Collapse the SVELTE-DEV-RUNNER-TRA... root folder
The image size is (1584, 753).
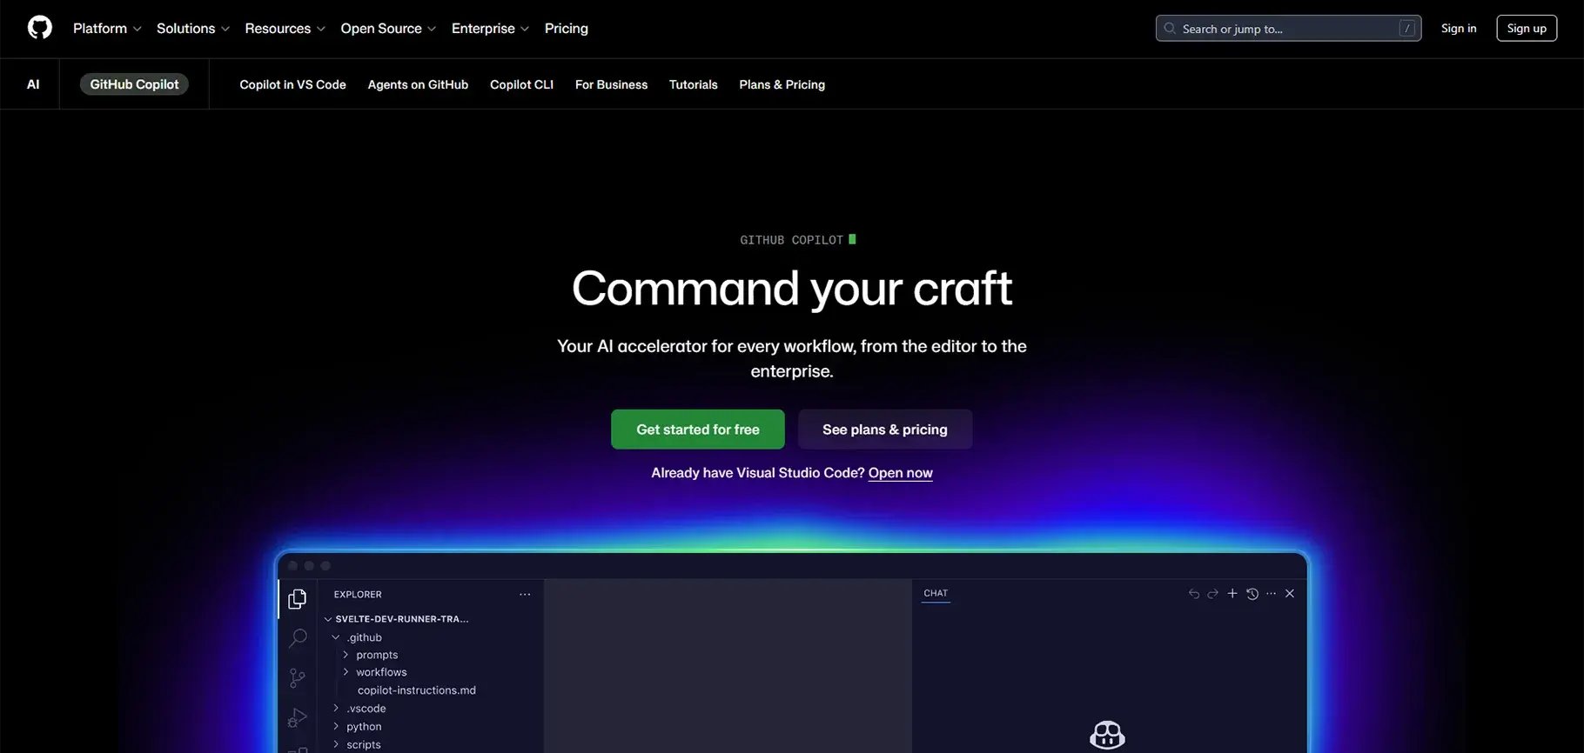[x=328, y=619]
